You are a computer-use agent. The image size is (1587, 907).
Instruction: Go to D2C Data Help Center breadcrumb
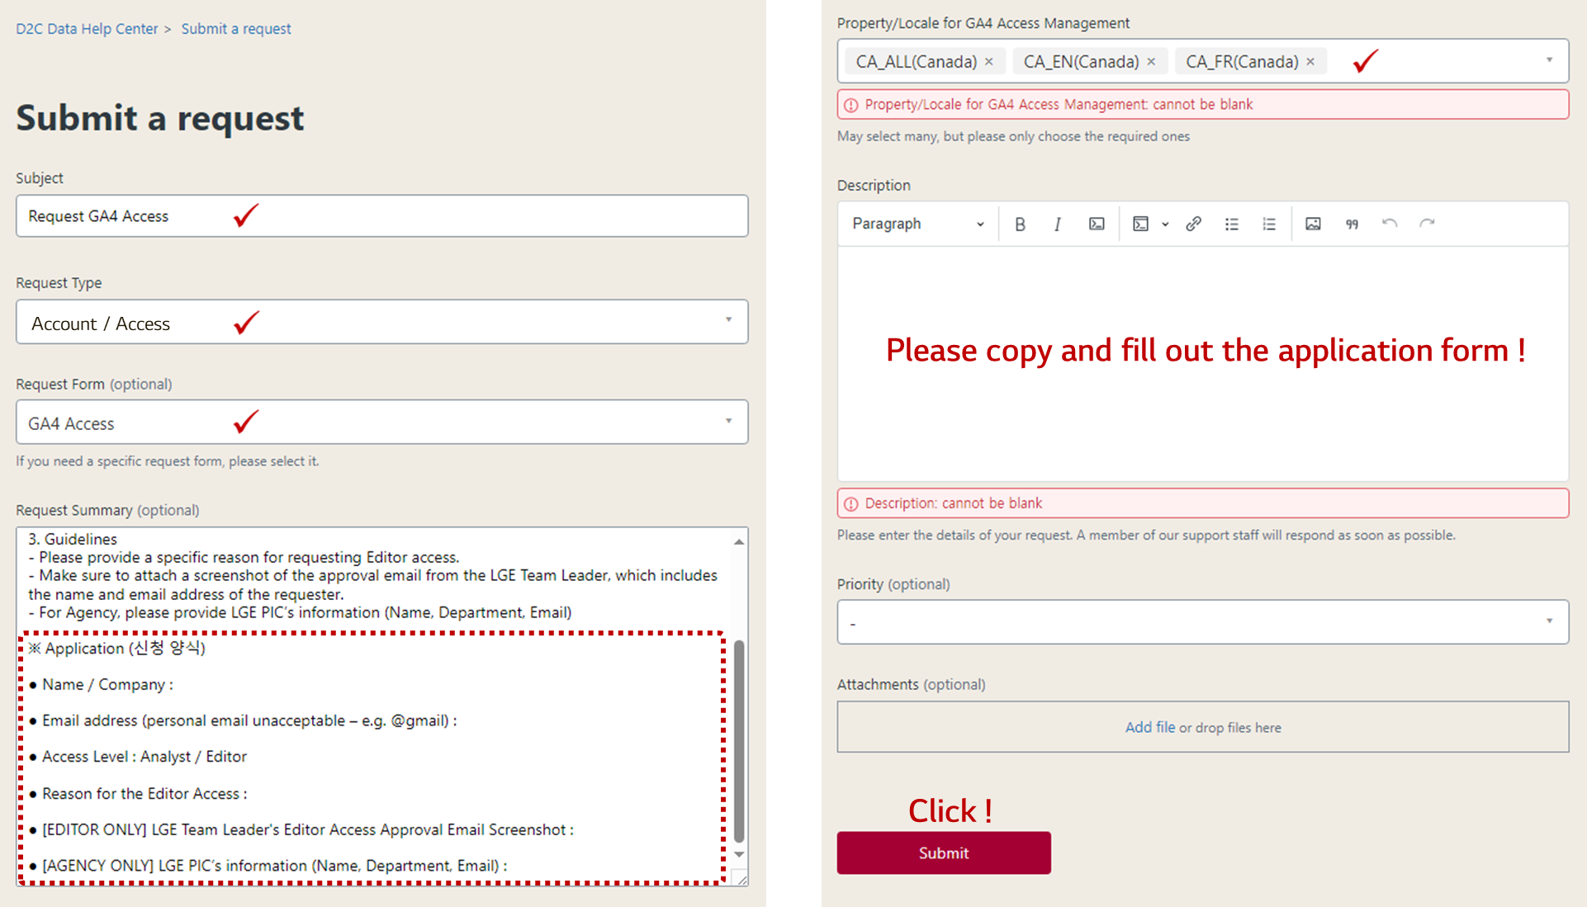point(87,29)
